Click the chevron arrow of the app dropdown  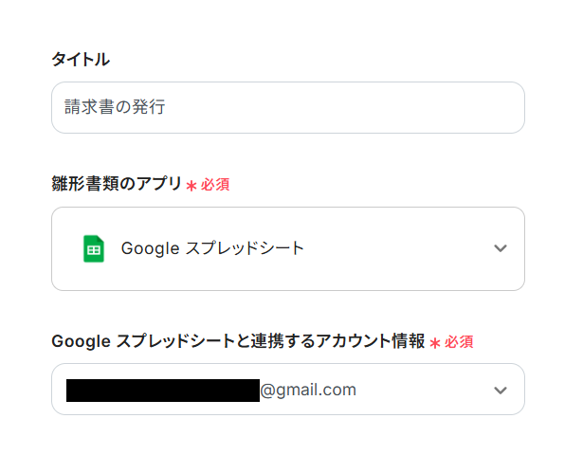click(501, 248)
